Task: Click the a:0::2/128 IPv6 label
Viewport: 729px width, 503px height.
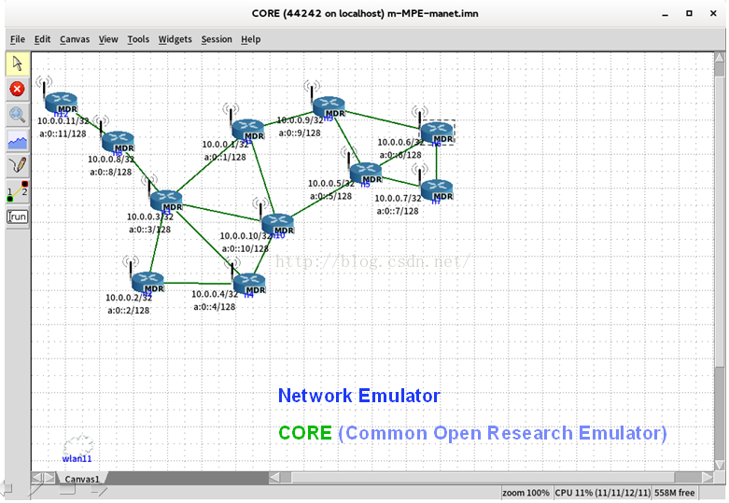Action: click(129, 311)
